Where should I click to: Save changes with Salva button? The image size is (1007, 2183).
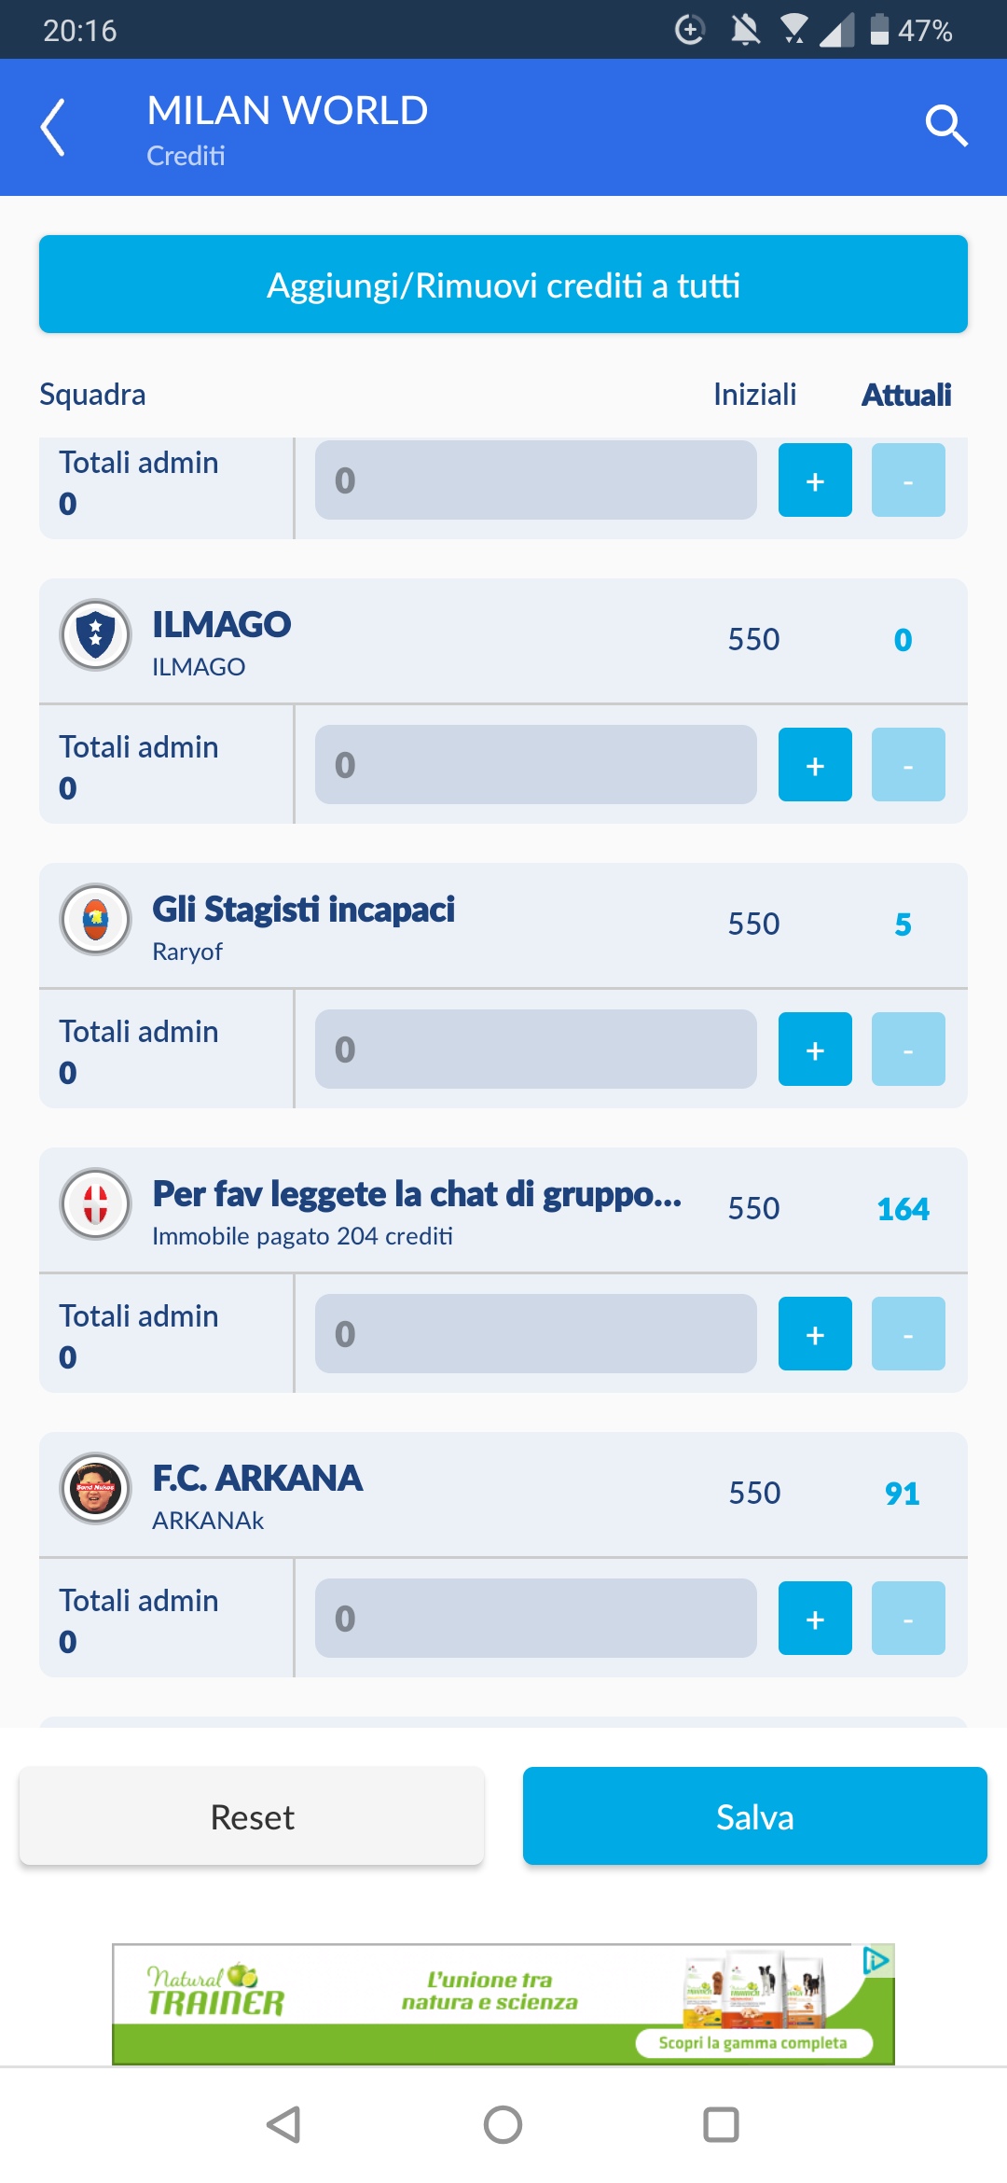(x=755, y=1816)
